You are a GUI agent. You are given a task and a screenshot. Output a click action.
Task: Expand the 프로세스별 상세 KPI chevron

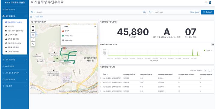point(26,73)
